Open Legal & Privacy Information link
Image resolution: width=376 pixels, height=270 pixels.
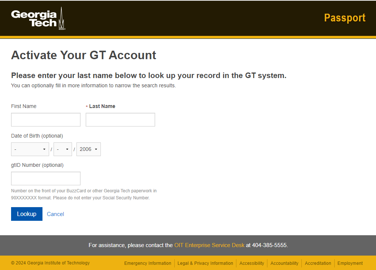205,263
